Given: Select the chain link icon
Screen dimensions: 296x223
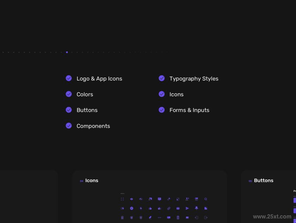Looking at the screenshot, I should pos(168,208).
